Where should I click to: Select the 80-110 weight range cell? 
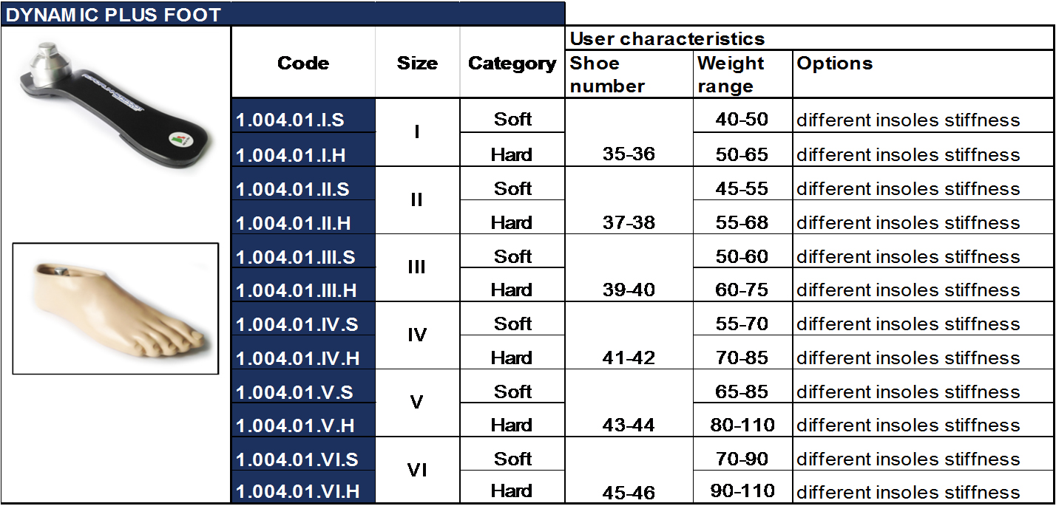click(742, 425)
